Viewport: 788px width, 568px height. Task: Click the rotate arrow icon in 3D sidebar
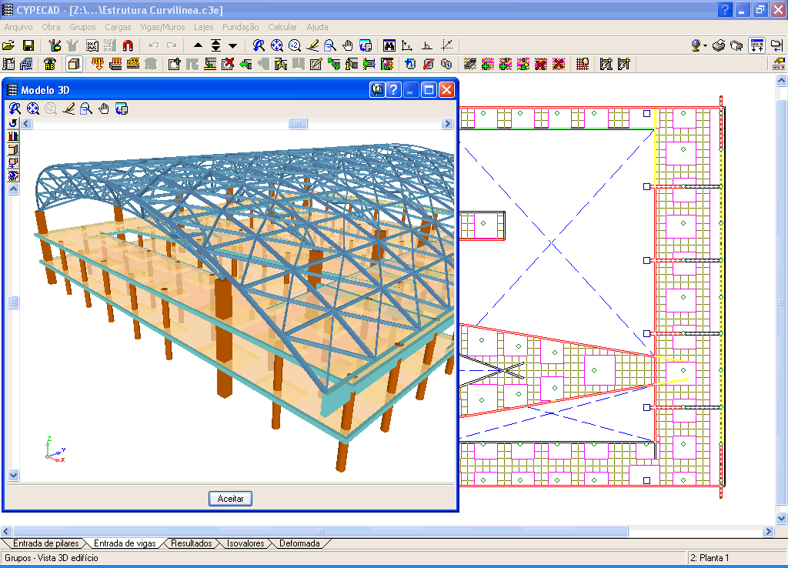(x=13, y=123)
